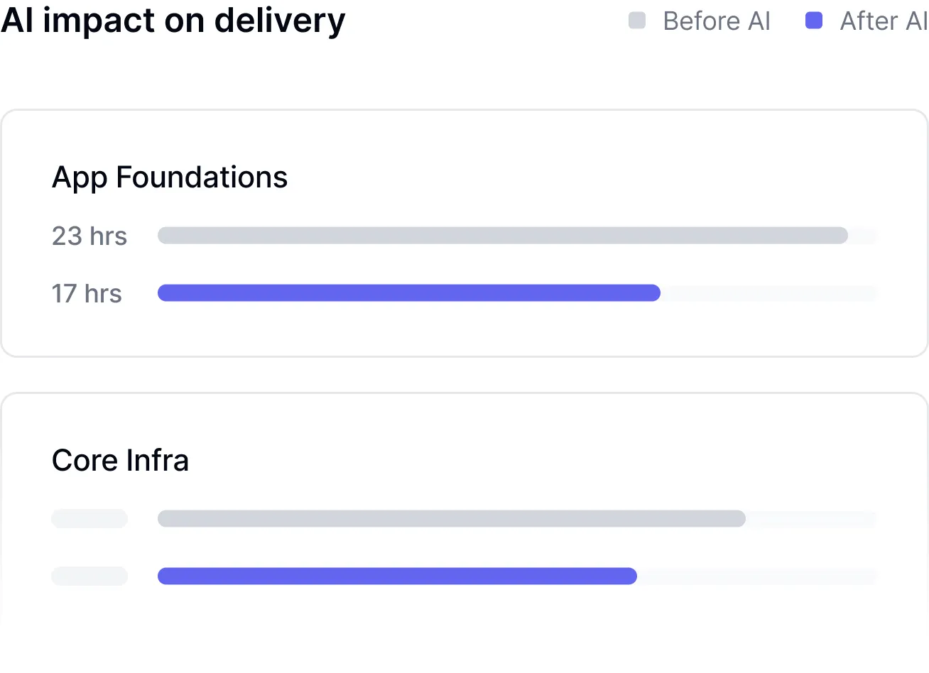Click empty track after the 23 hrs bar
Image resolution: width=929 pixels, height=673 pixels.
[863, 236]
